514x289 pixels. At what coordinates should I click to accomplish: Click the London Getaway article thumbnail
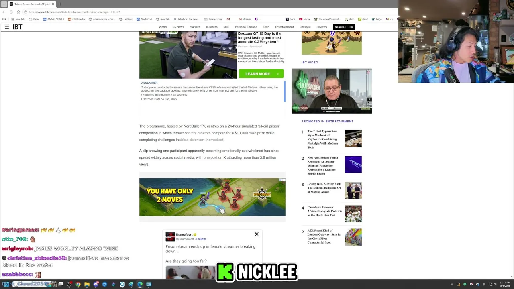pos(353,237)
